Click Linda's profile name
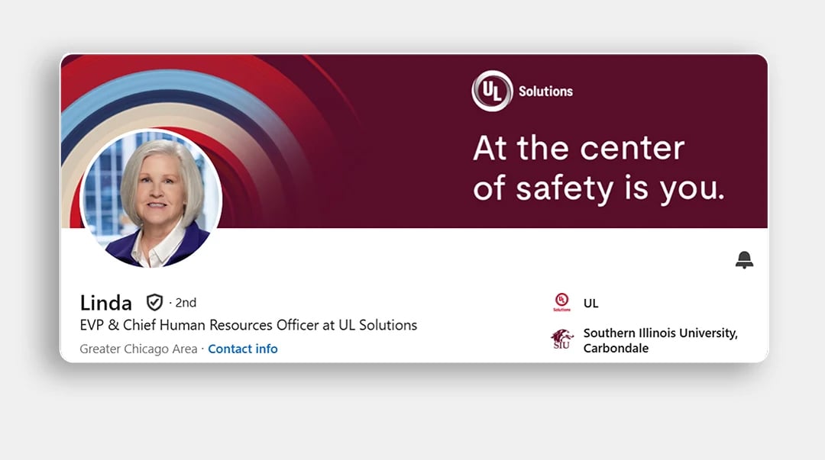The image size is (825, 460). [105, 302]
